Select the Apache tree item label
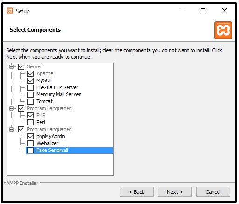The width and height of the screenshot is (239, 204). point(45,73)
